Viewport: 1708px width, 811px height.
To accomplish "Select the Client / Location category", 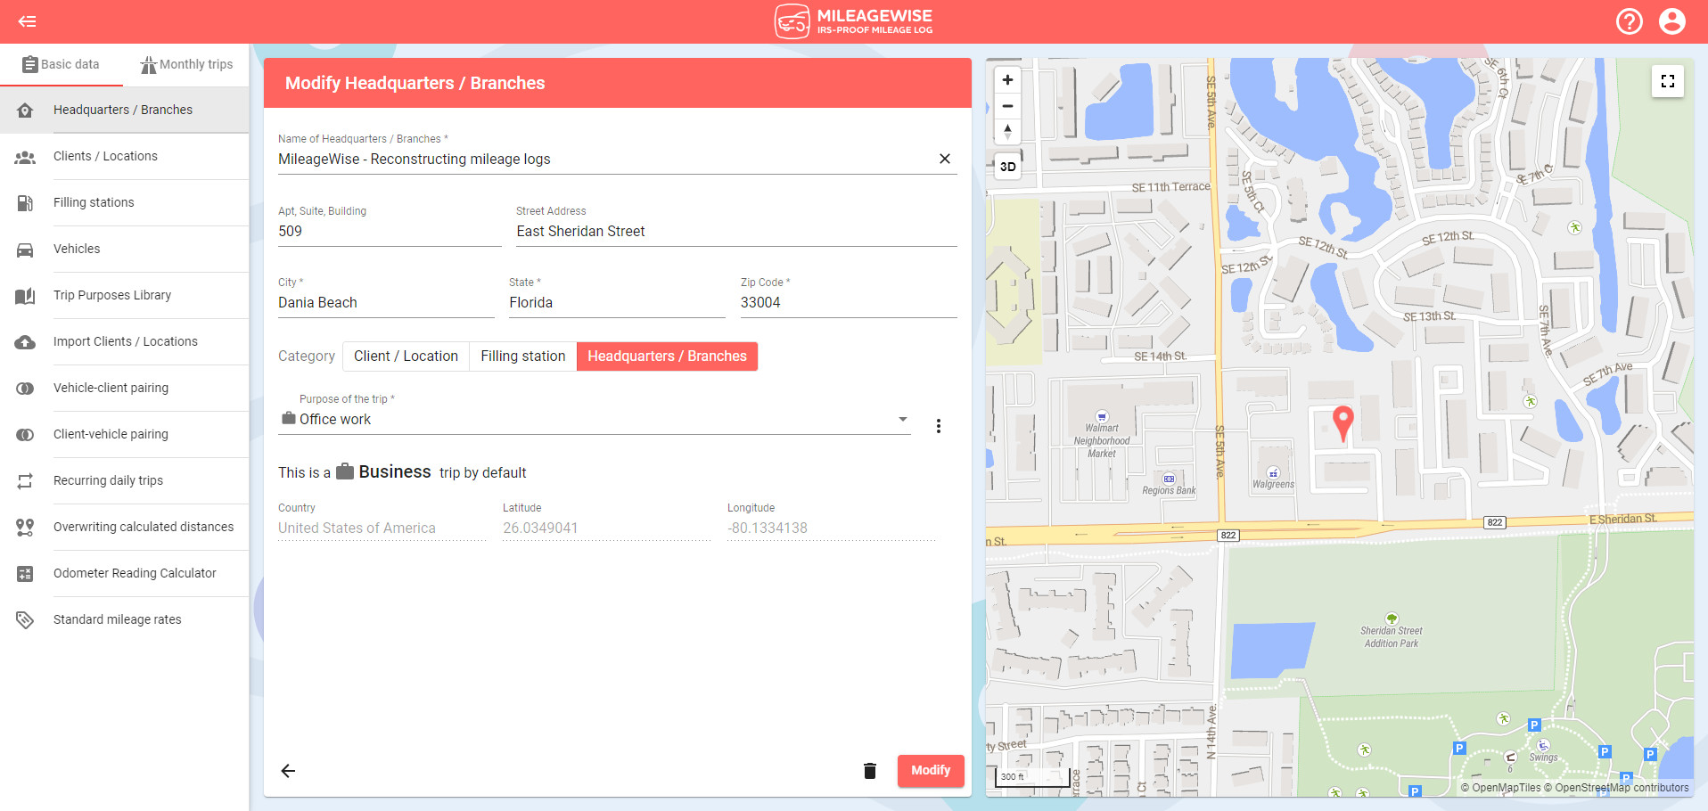I will coord(406,356).
